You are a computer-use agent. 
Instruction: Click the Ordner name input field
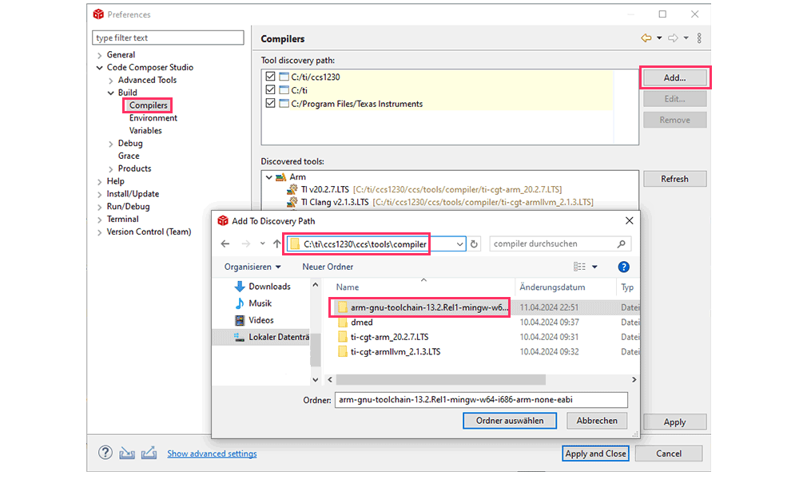pyautogui.click(x=481, y=400)
